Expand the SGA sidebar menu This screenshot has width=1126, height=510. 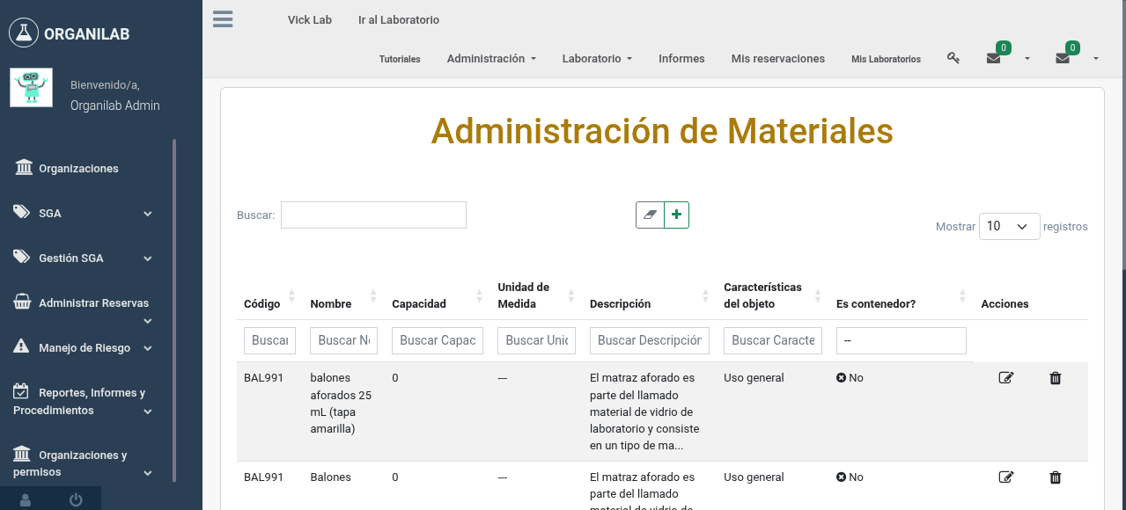(84, 213)
